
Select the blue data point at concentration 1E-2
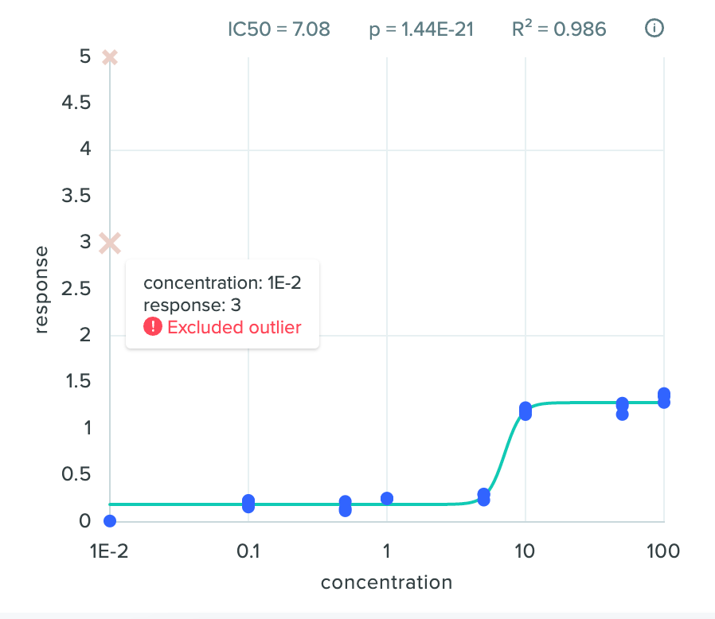point(110,521)
